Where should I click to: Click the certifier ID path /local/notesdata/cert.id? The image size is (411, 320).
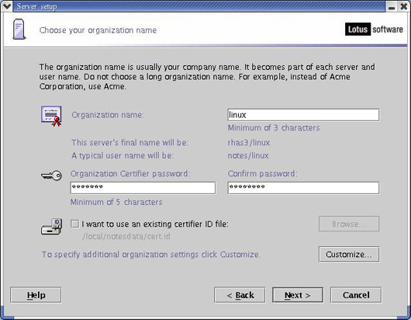[126, 236]
